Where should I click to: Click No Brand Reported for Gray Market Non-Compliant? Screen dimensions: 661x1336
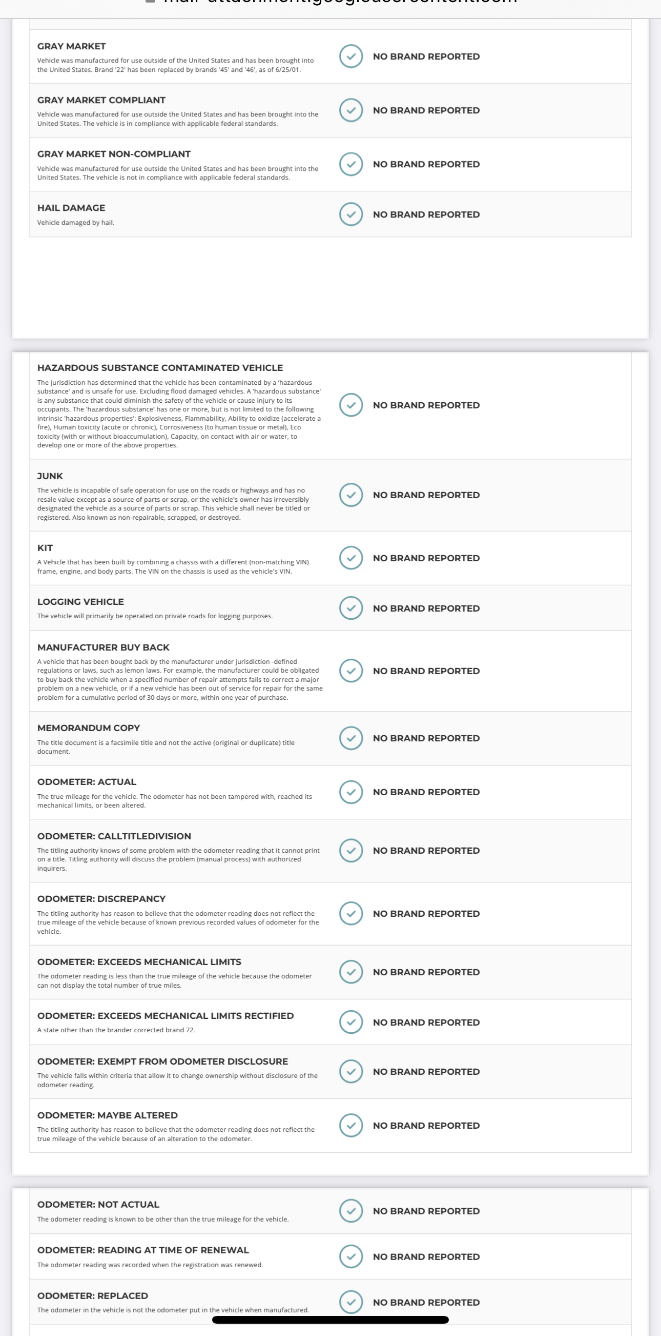(426, 164)
